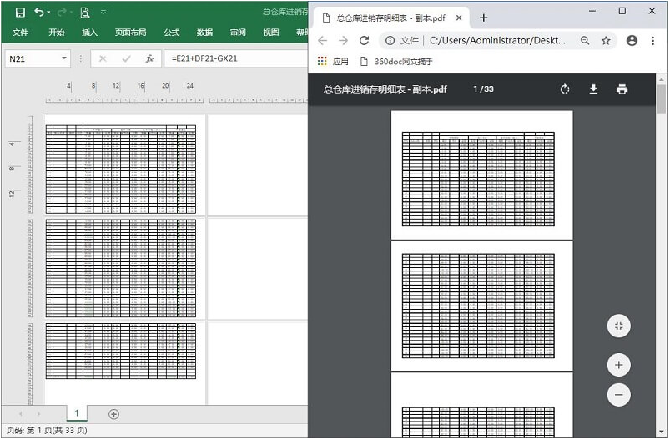Open the 页面布局 ribbon tab
This screenshot has width=670, height=440.
tap(130, 33)
